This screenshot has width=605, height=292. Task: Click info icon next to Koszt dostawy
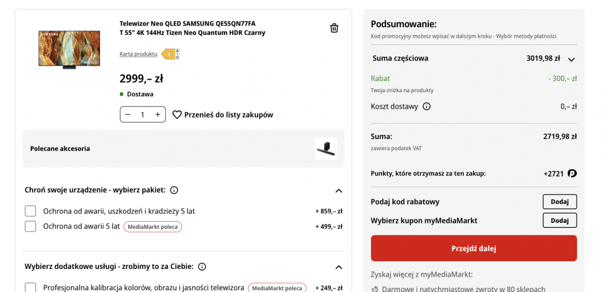427,106
